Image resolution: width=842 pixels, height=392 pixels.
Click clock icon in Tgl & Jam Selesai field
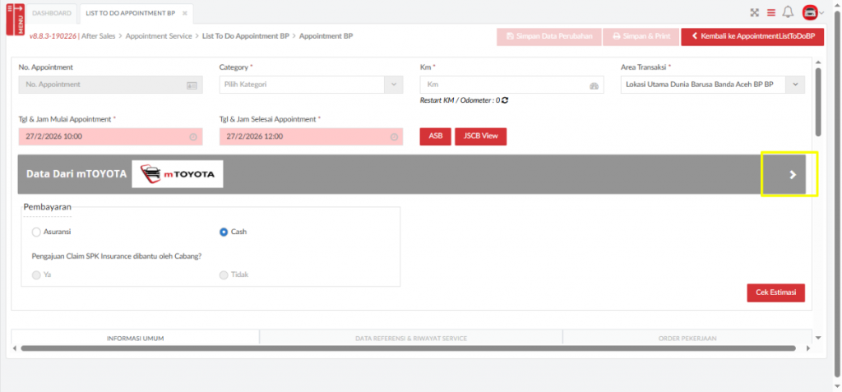[394, 137]
